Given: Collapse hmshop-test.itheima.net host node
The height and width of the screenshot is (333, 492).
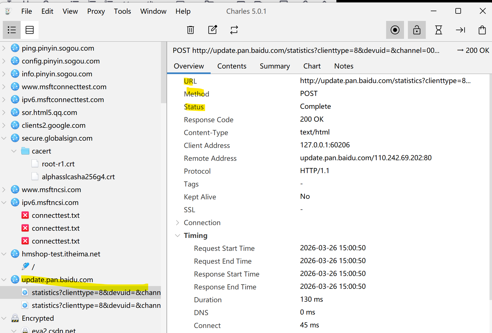Looking at the screenshot, I should [x=4, y=254].
